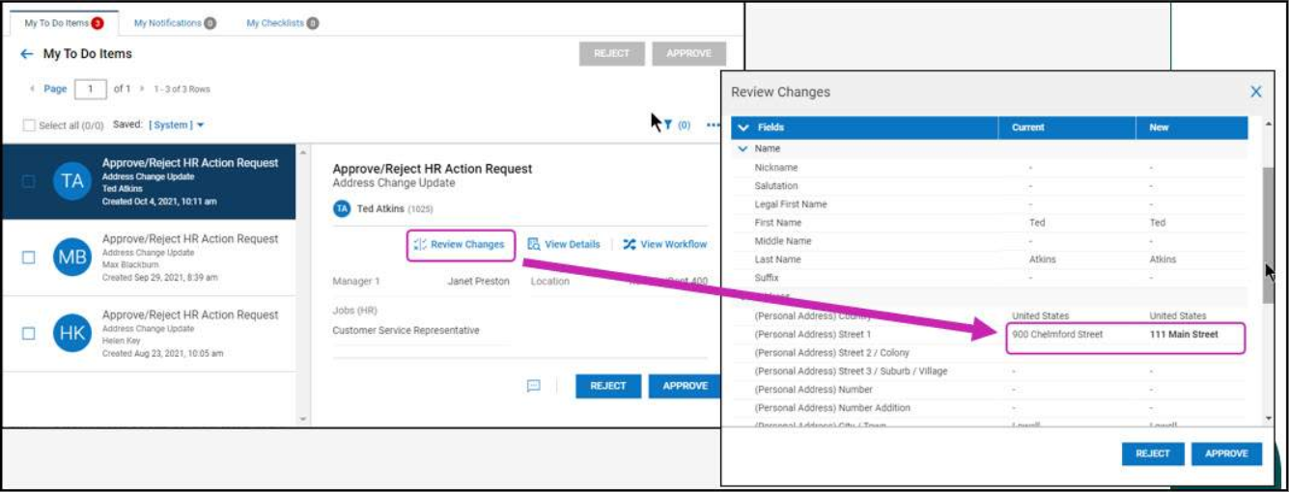Collapse the Fields header chevron
Screen dimensions: 1289x492
[x=743, y=127]
